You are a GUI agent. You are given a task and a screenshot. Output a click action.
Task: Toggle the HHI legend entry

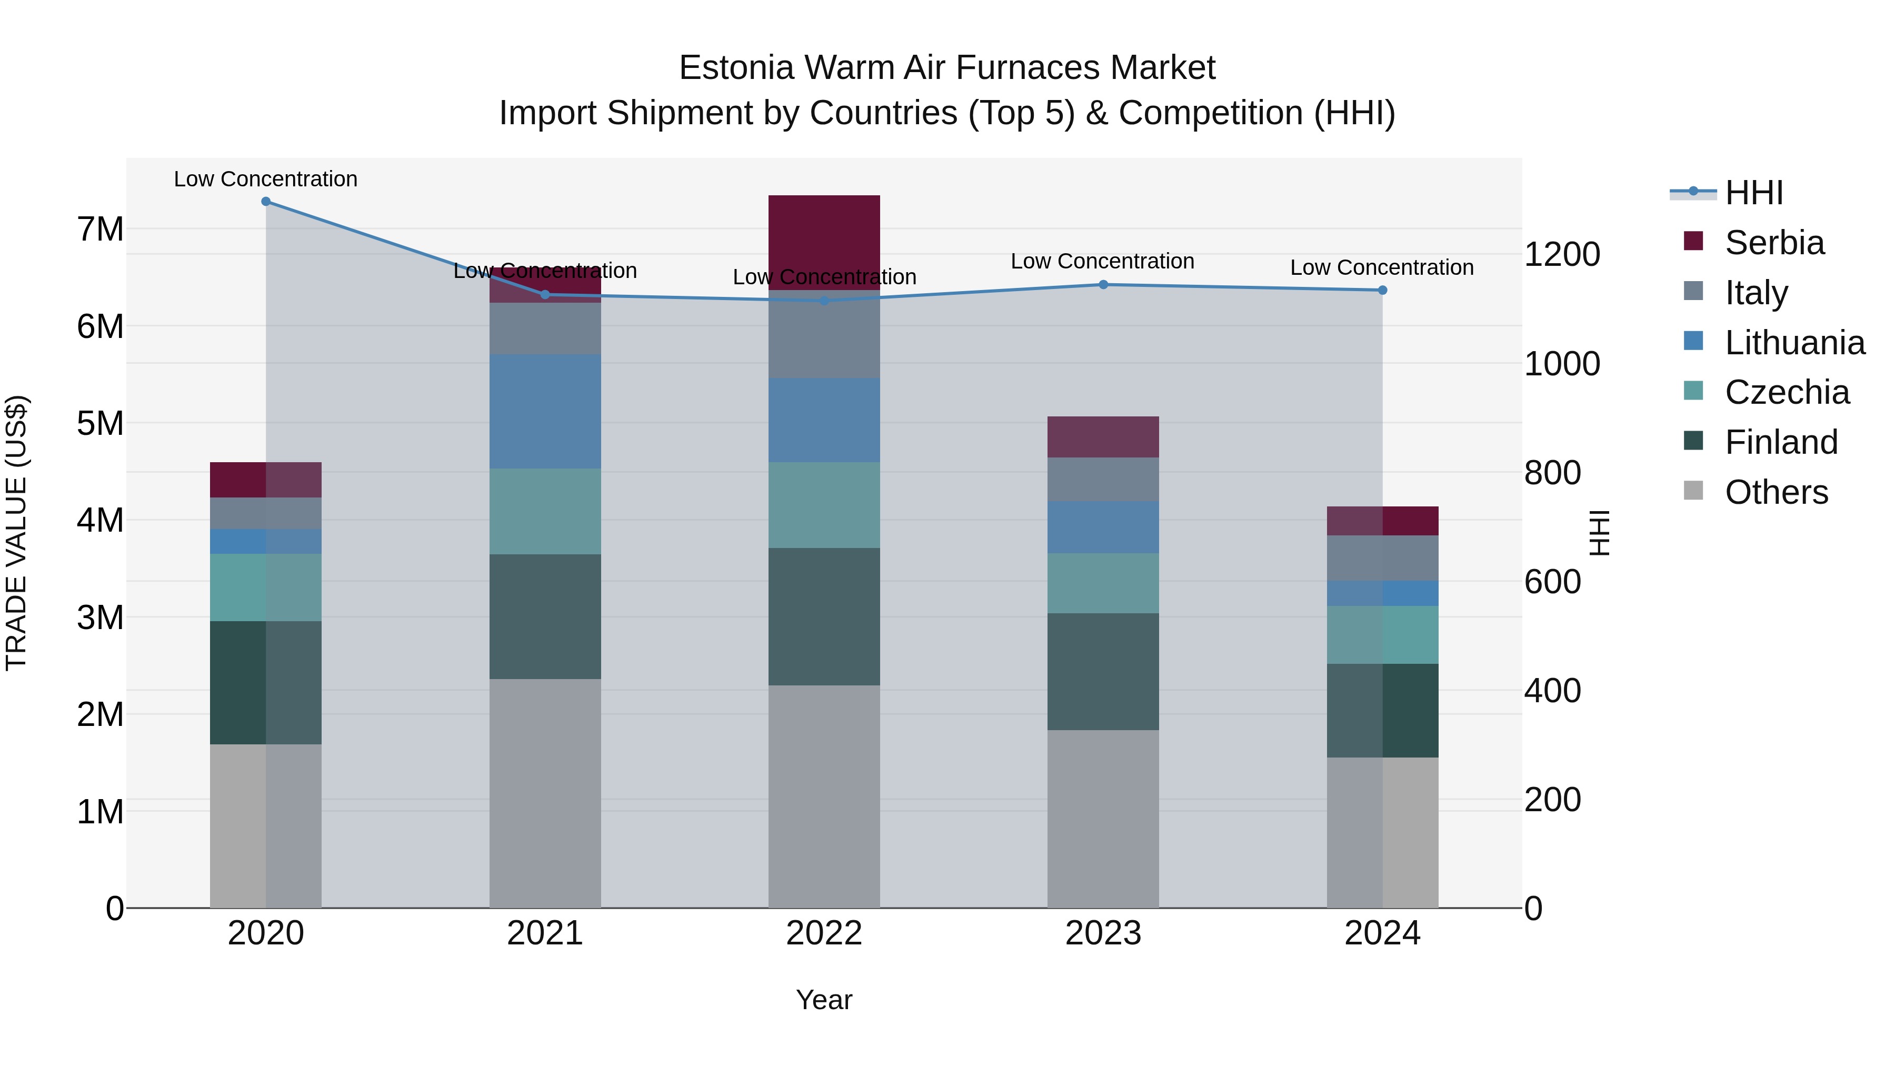1727,193
